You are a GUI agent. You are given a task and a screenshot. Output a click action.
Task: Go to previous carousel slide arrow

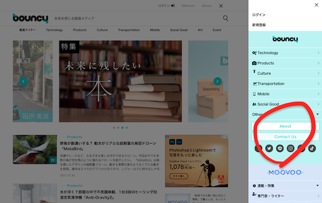[x=23, y=81]
